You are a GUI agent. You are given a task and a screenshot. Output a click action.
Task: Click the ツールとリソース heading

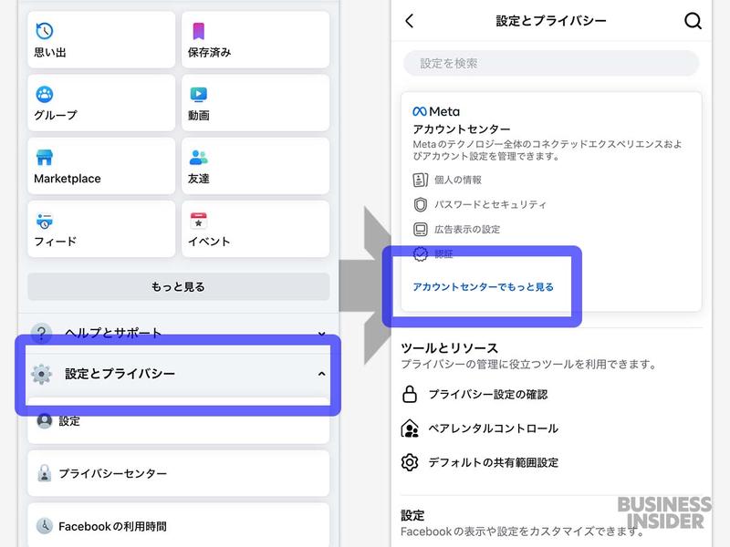(449, 348)
